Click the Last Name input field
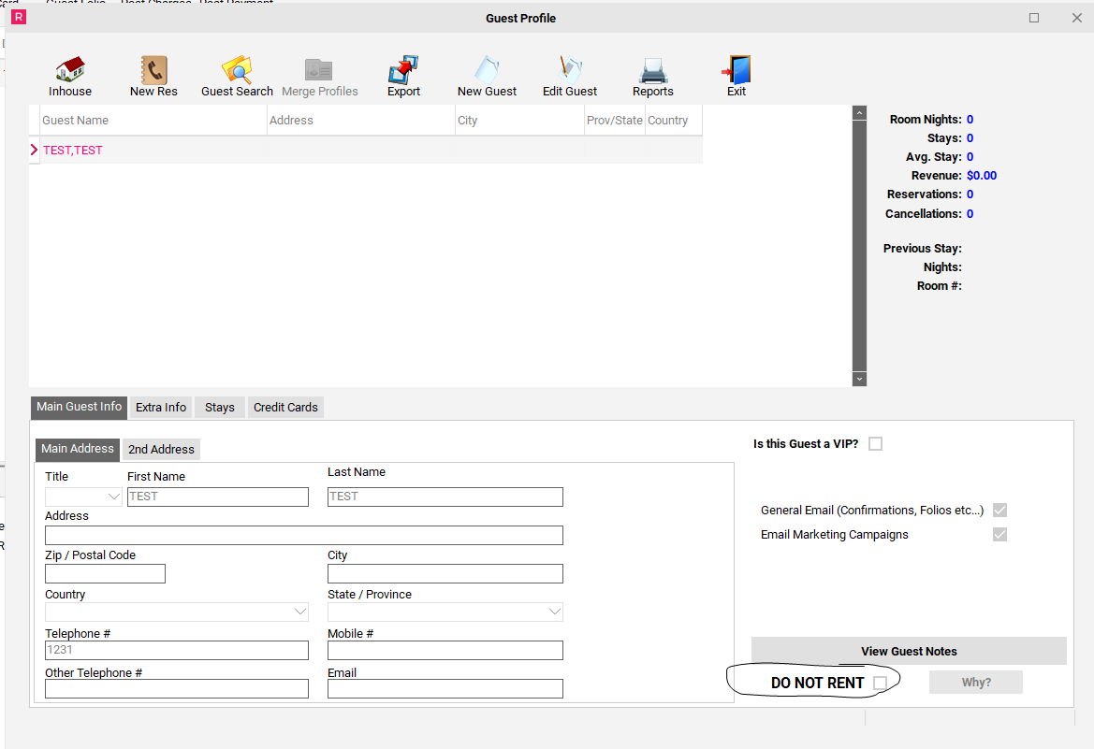This screenshot has height=749, width=1094. point(445,497)
